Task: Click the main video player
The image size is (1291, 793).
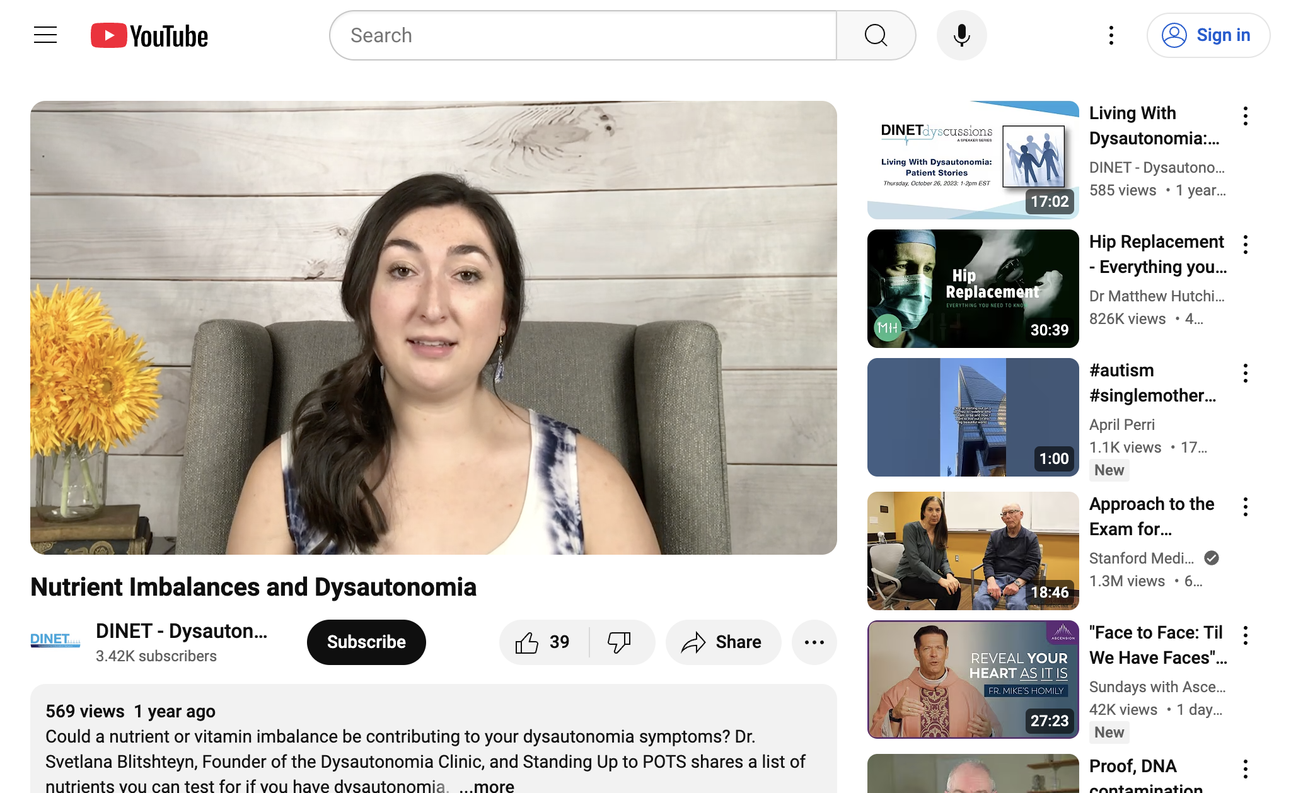Action: tap(434, 328)
